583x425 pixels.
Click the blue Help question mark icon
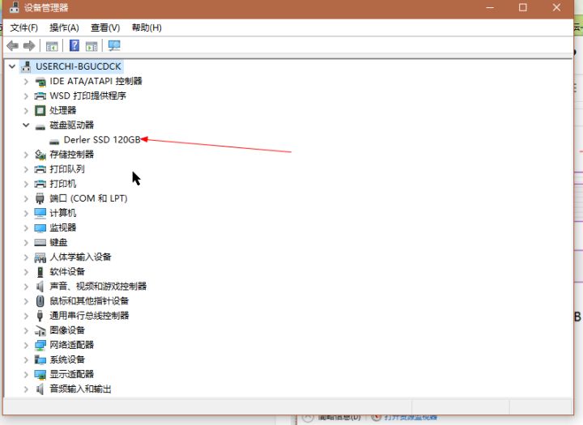[x=74, y=46]
